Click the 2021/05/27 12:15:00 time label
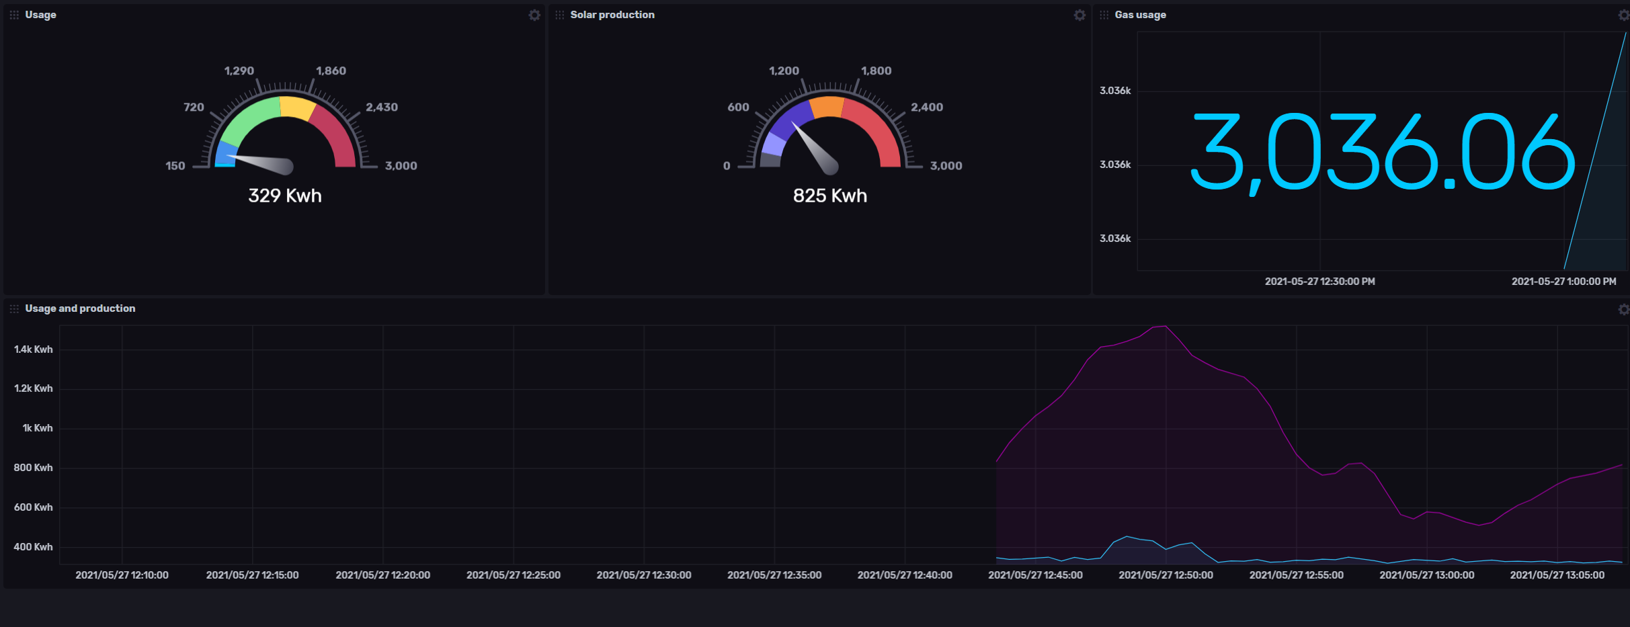1630x627 pixels. click(x=252, y=575)
